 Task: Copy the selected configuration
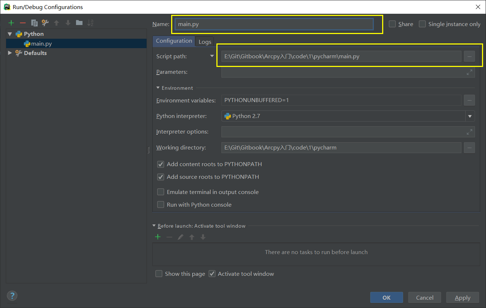pyautogui.click(x=34, y=23)
